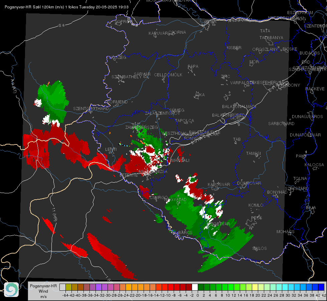
Task: Click the KISBER city label
Action: pyautogui.click(x=234, y=47)
